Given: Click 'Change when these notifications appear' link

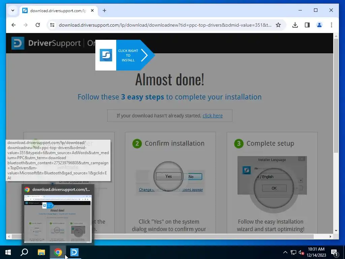Looking at the screenshot, I should tap(171, 190).
